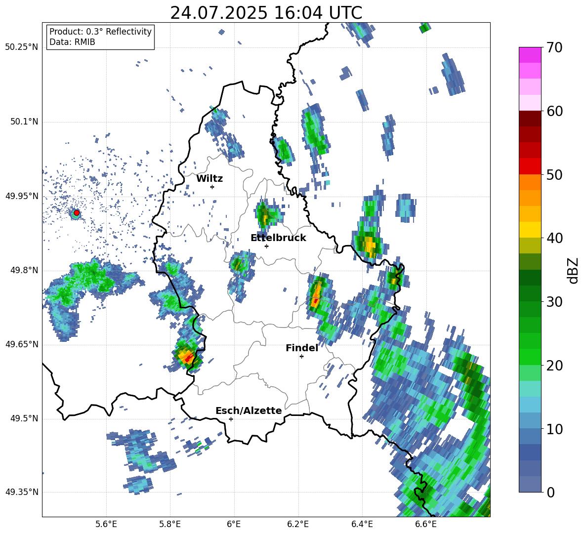Click the Wiltz city label
The height and width of the screenshot is (534, 585).
click(x=209, y=179)
